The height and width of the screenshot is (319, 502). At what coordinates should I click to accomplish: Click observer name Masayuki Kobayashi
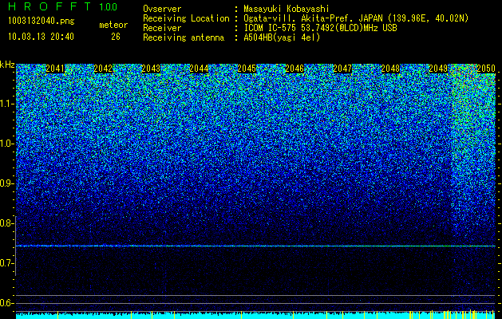287,9
